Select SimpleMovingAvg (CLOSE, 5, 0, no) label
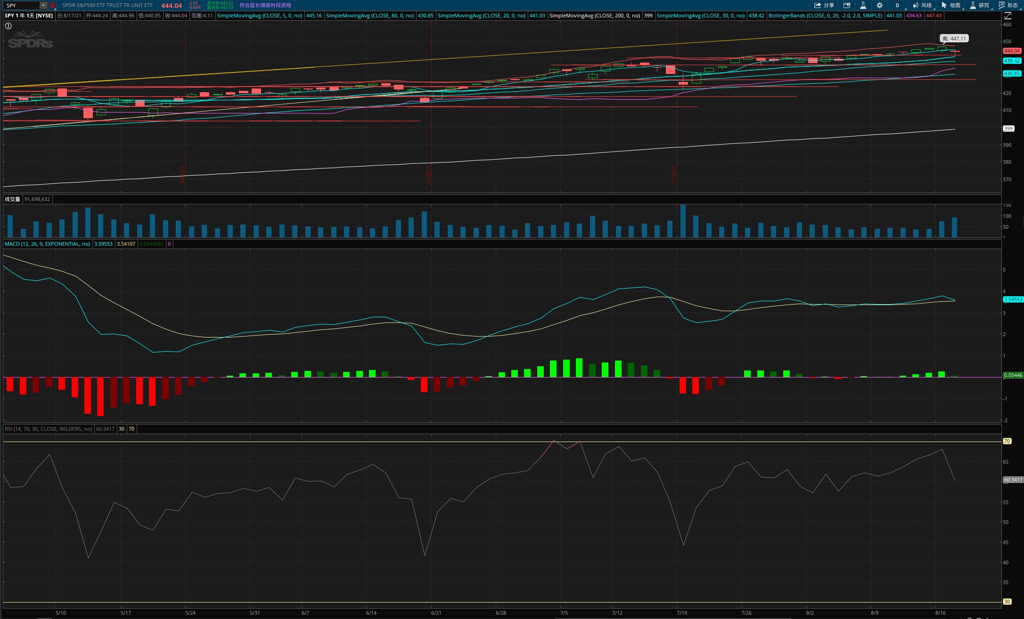Image resolution: width=1024 pixels, height=619 pixels. coord(260,16)
